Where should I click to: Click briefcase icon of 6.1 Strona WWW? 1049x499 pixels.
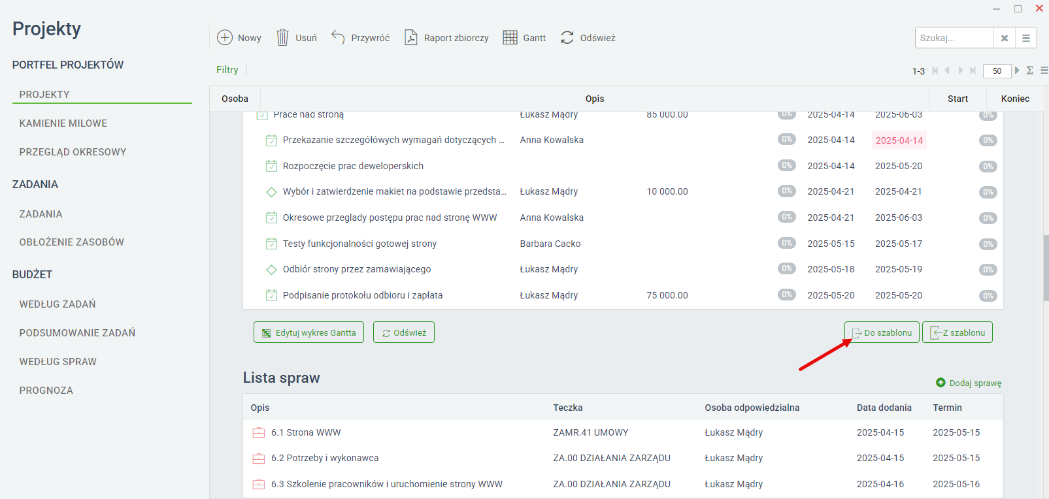pyautogui.click(x=259, y=432)
